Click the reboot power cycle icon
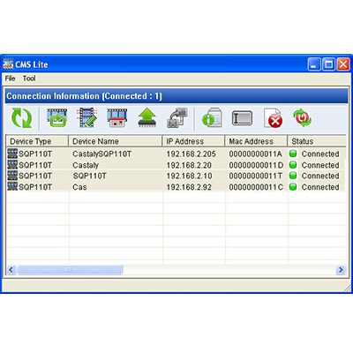Image resolution: width=353 pixels, height=353 pixels. [x=302, y=117]
